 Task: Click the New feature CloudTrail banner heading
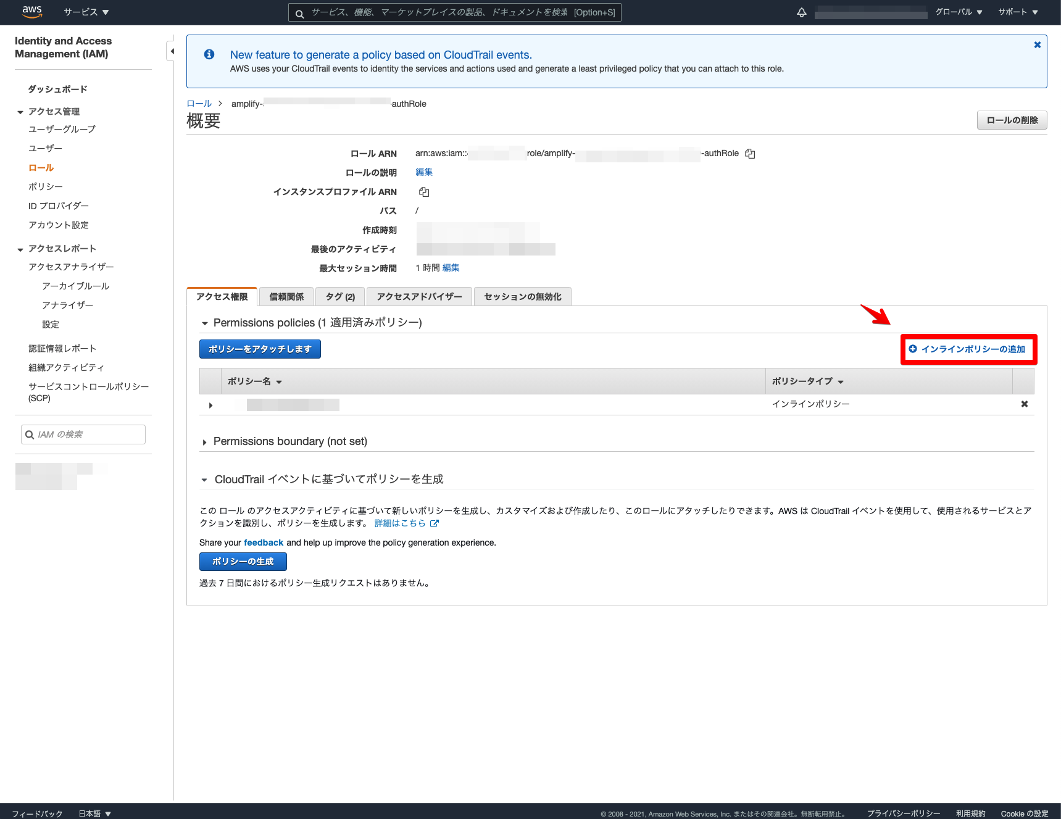tap(381, 55)
